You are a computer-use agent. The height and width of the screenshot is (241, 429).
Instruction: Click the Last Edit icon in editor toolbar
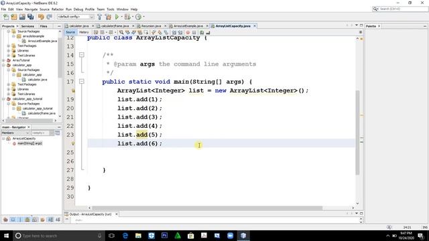pos(95,32)
